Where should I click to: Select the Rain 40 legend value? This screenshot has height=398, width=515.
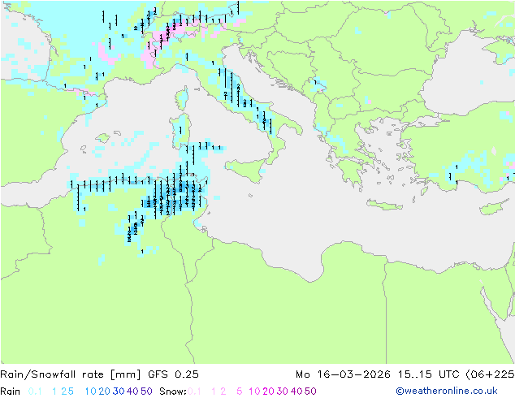[x=132, y=392]
